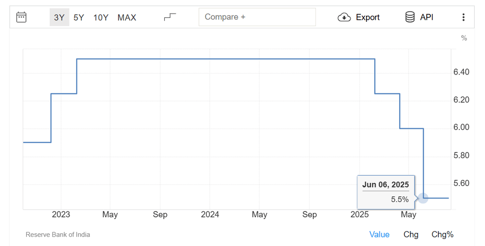Viewport: 485px width, 246px height.
Task: Open the calendar date range picker
Action: (21, 17)
